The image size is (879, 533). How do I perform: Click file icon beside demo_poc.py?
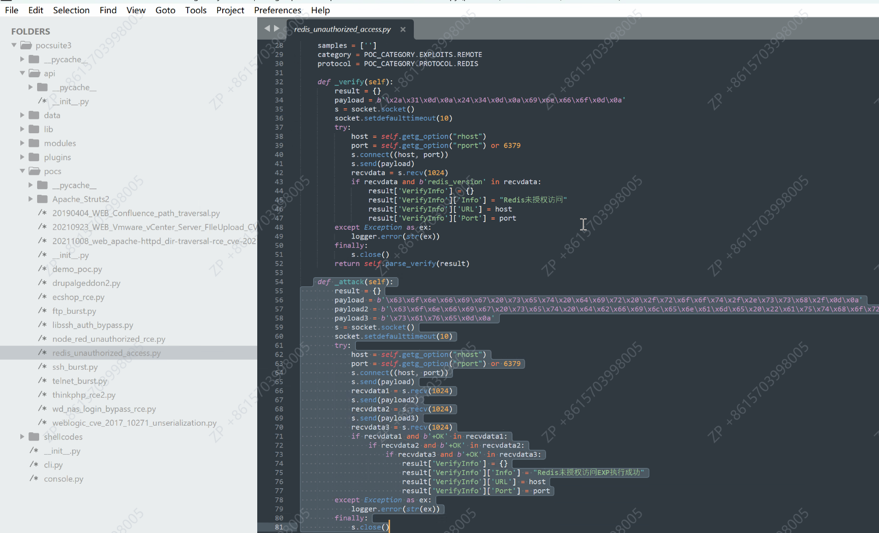point(43,269)
